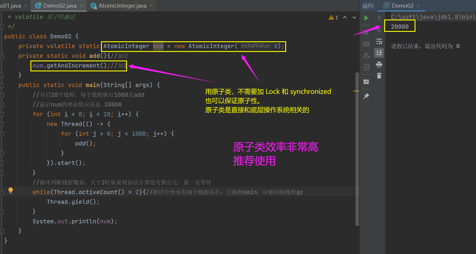Click the comment about theoretical value 20000
This screenshot has width=476, height=254.
[77, 104]
